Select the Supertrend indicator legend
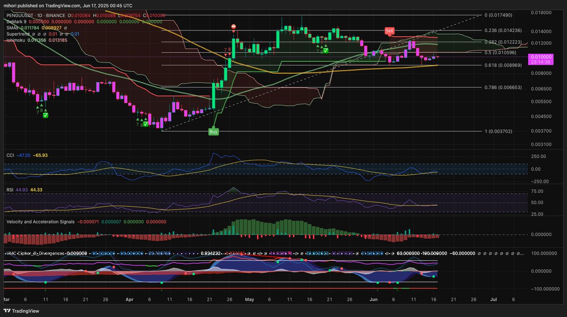567x317 pixels. (x=17, y=34)
